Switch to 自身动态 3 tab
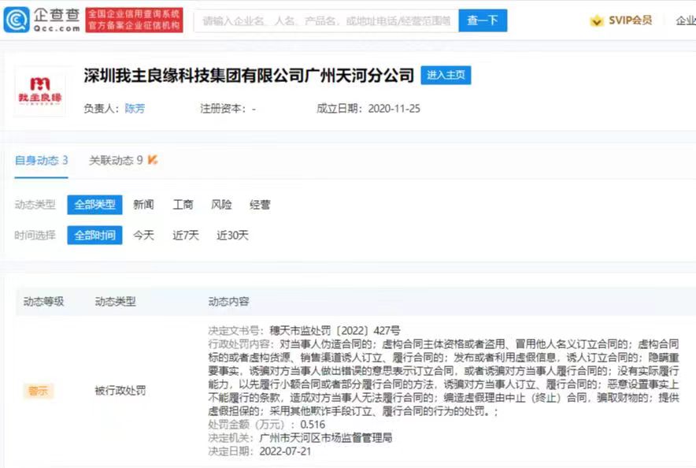The height and width of the screenshot is (468, 696). tap(41, 160)
